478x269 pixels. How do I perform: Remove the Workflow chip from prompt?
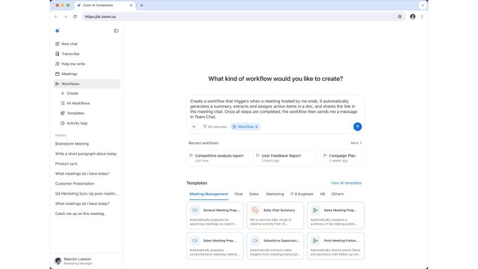coord(256,127)
